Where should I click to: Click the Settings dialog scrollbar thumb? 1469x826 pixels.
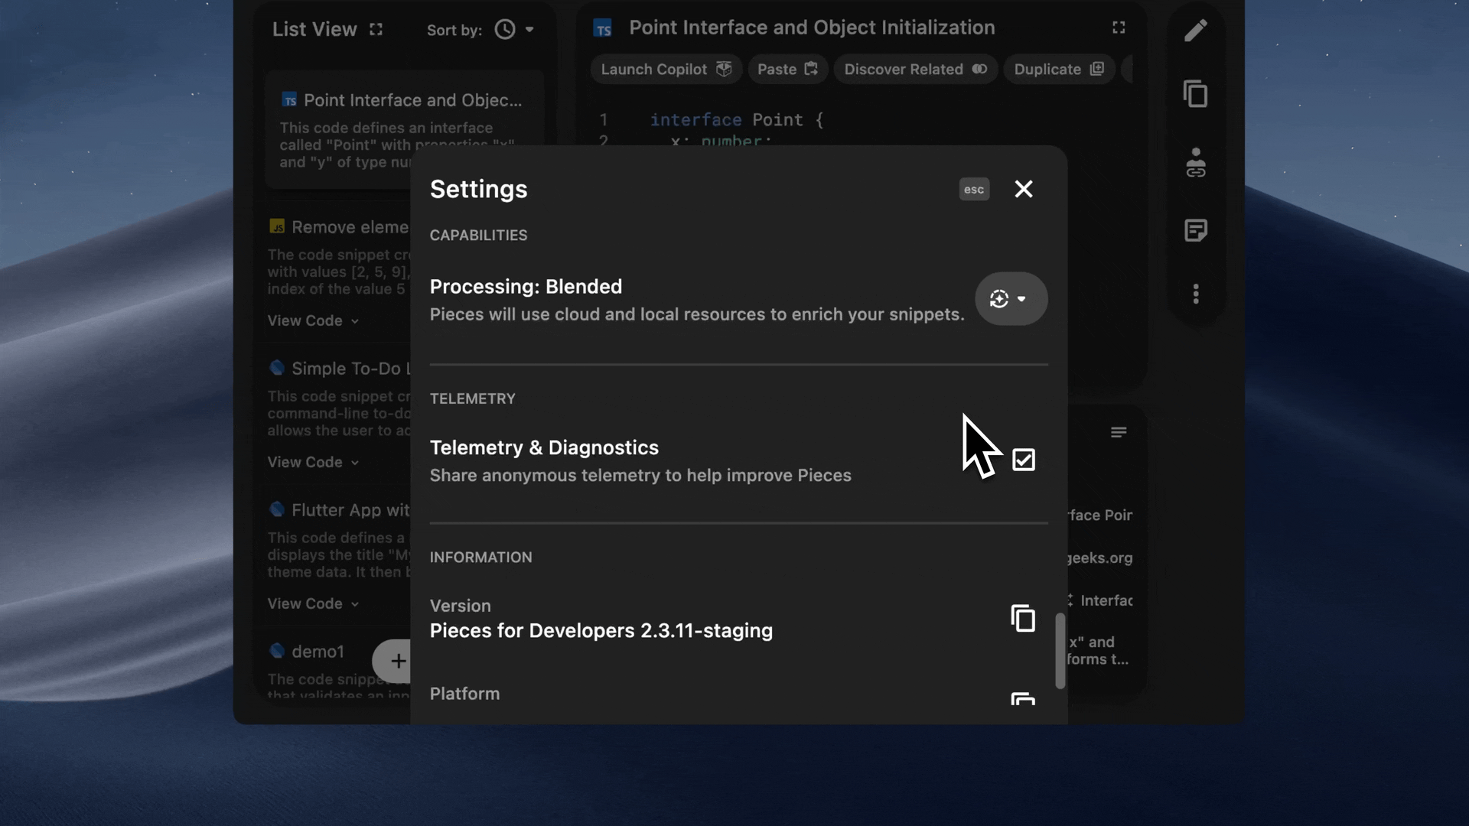[1060, 650]
